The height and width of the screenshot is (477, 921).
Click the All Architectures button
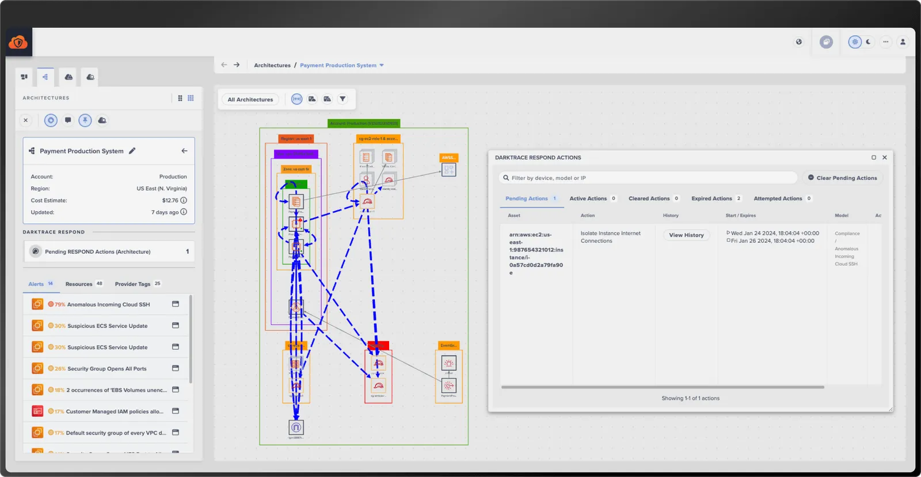[250, 100]
